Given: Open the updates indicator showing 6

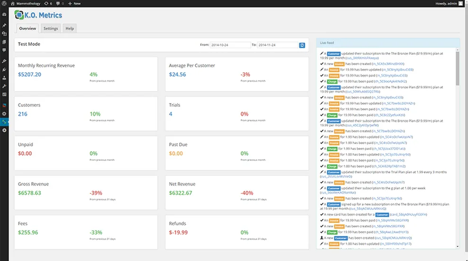Looking at the screenshot, I should [48, 4].
